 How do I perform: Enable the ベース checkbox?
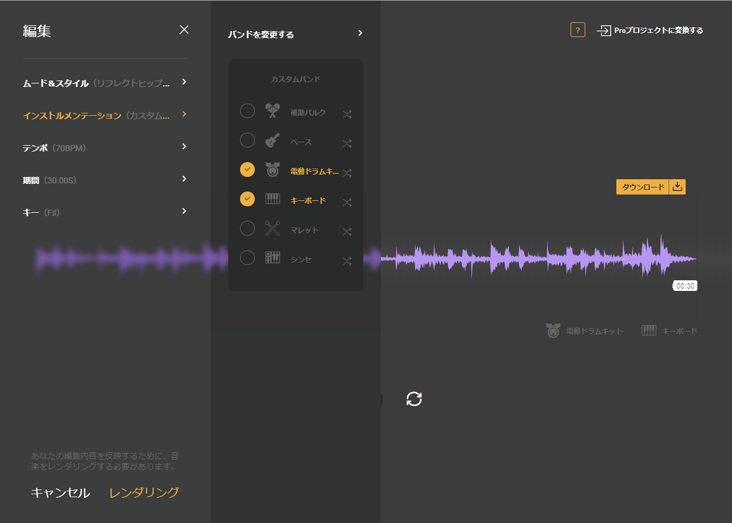click(248, 140)
